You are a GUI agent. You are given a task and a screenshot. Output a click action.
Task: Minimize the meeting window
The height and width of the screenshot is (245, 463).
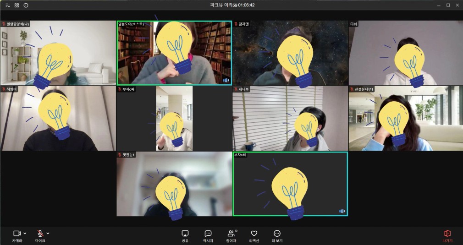tap(439, 5)
